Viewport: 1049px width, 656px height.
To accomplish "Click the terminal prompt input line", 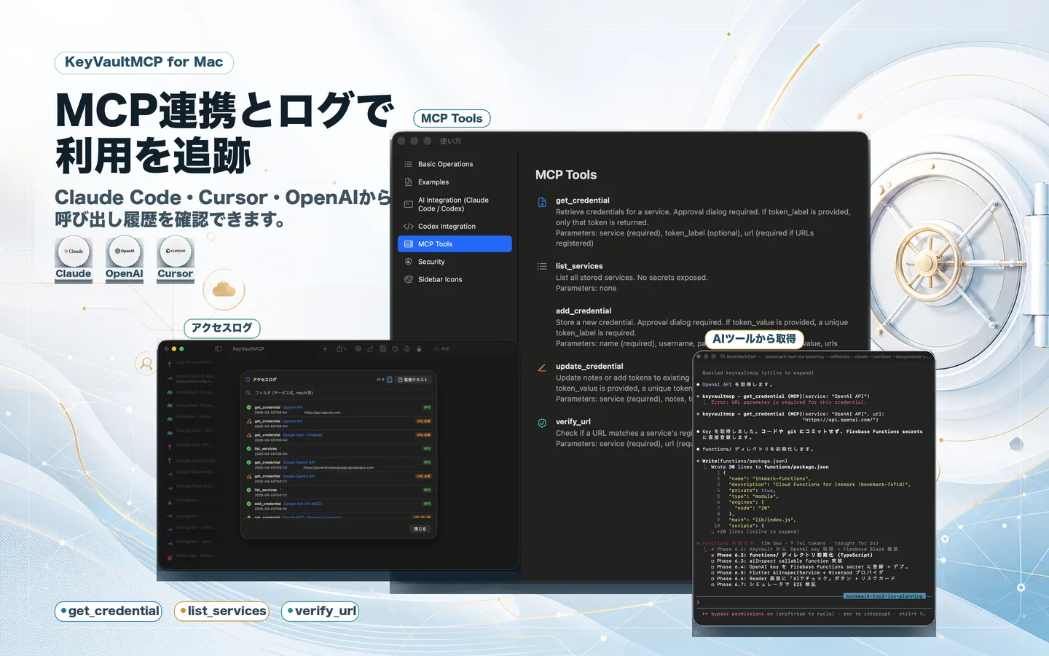I will click(814, 603).
